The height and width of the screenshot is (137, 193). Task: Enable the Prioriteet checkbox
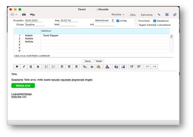pyautogui.click(x=136, y=21)
